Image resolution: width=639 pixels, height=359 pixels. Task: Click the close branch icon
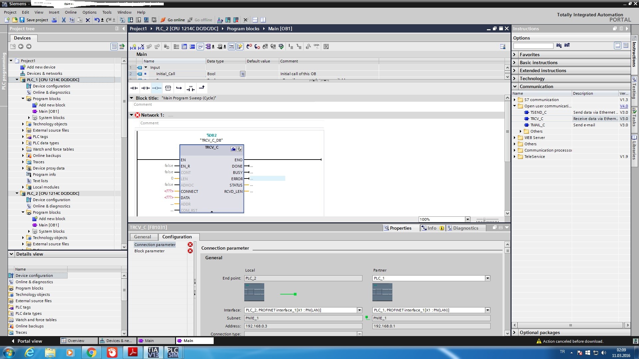point(202,88)
